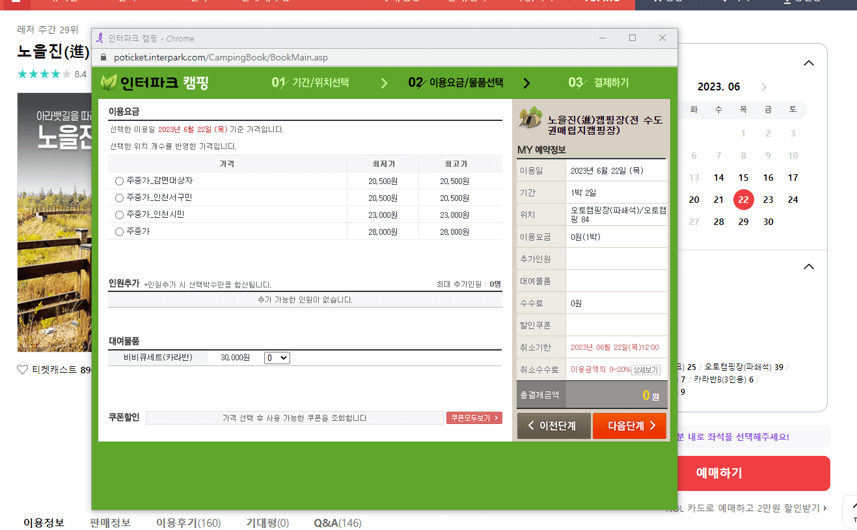Maximize the 인터파크 캠핑 Chrome window

point(632,38)
